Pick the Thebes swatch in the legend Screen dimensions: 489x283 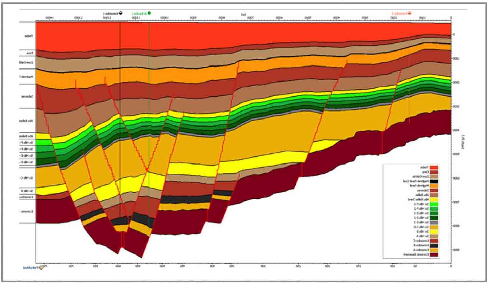(x=434, y=168)
